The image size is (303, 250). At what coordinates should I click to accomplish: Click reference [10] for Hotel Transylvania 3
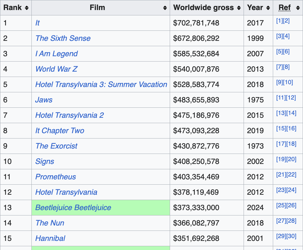tap(288, 82)
